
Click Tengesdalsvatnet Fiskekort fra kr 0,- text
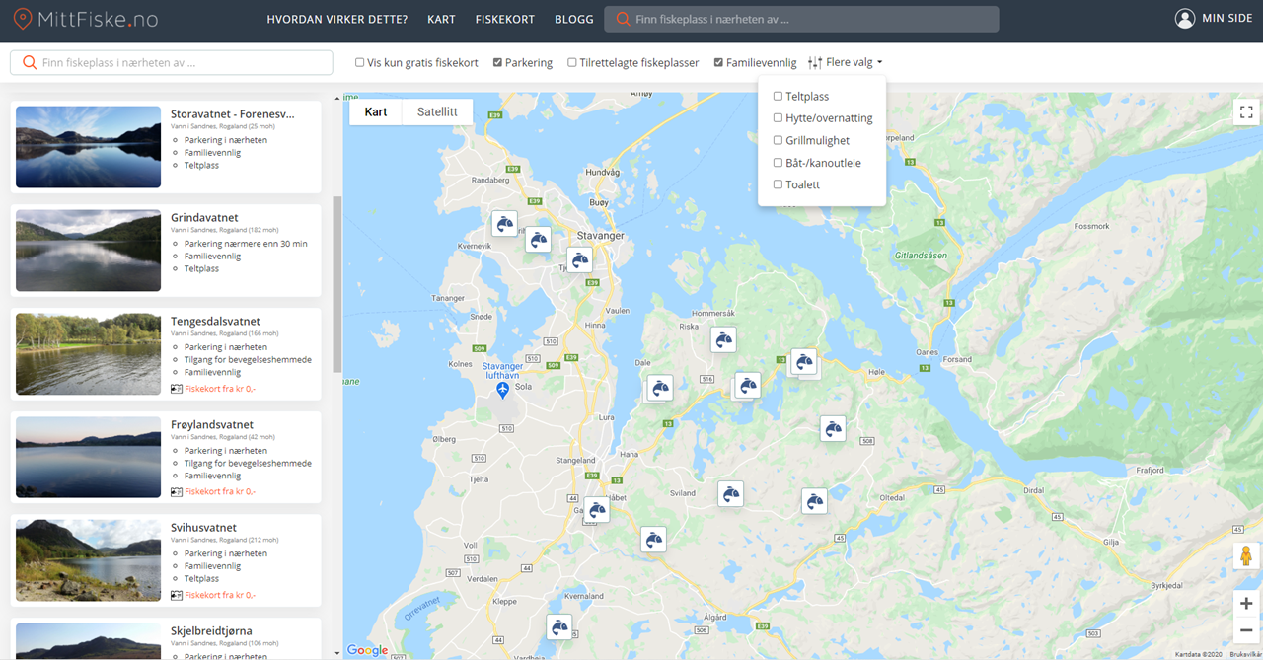point(220,389)
